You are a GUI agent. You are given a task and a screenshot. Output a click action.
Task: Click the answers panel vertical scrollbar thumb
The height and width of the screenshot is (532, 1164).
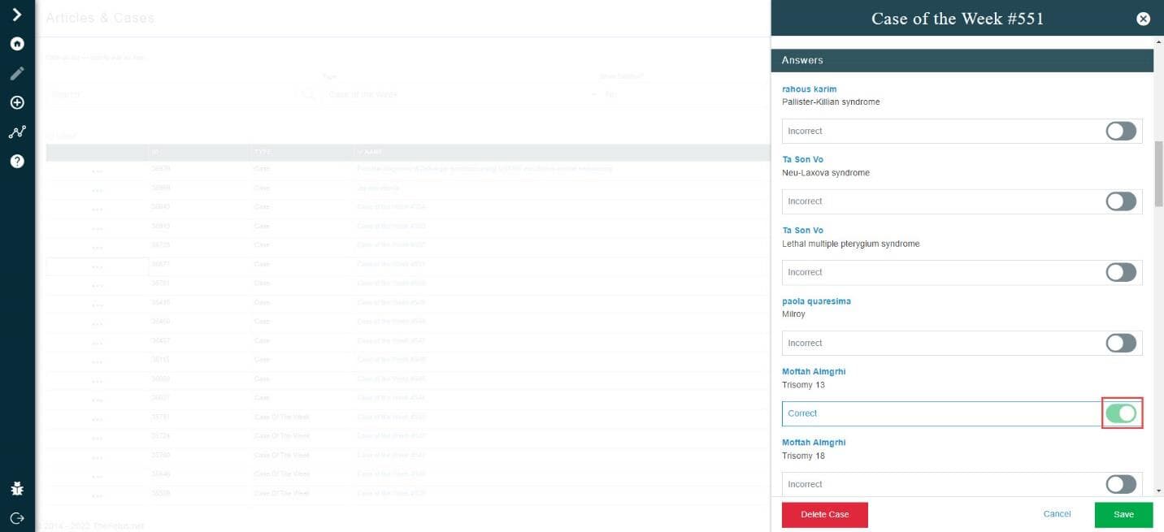coord(1158,175)
